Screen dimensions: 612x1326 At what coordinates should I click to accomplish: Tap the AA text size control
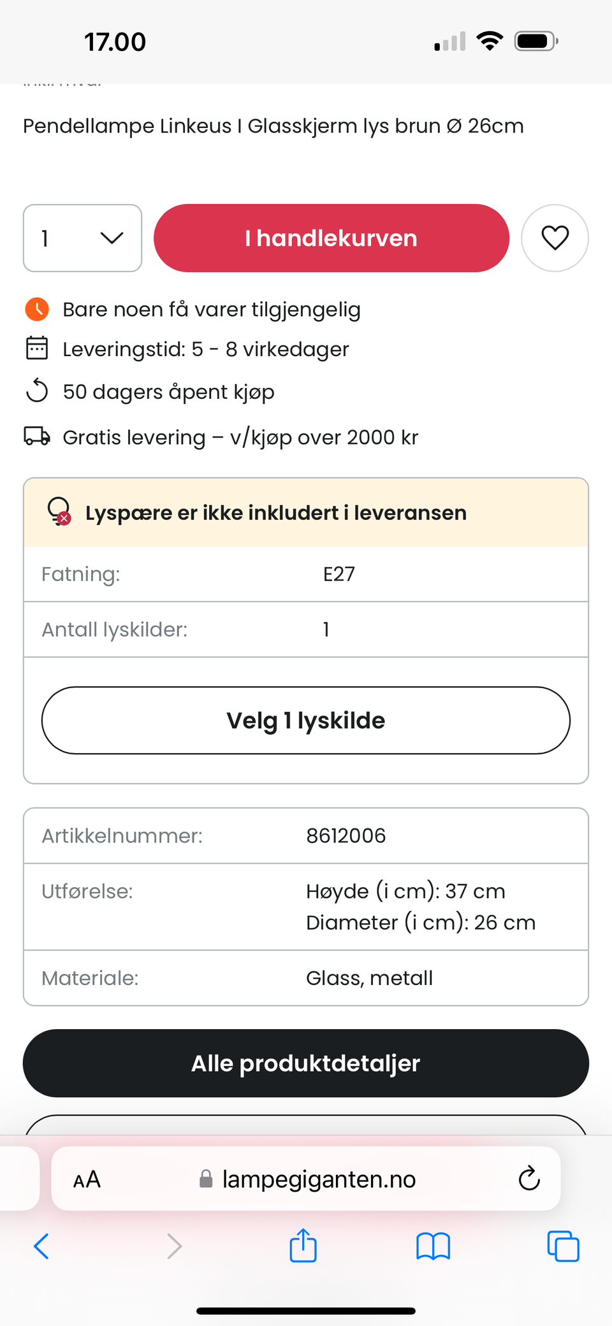pos(87,1179)
